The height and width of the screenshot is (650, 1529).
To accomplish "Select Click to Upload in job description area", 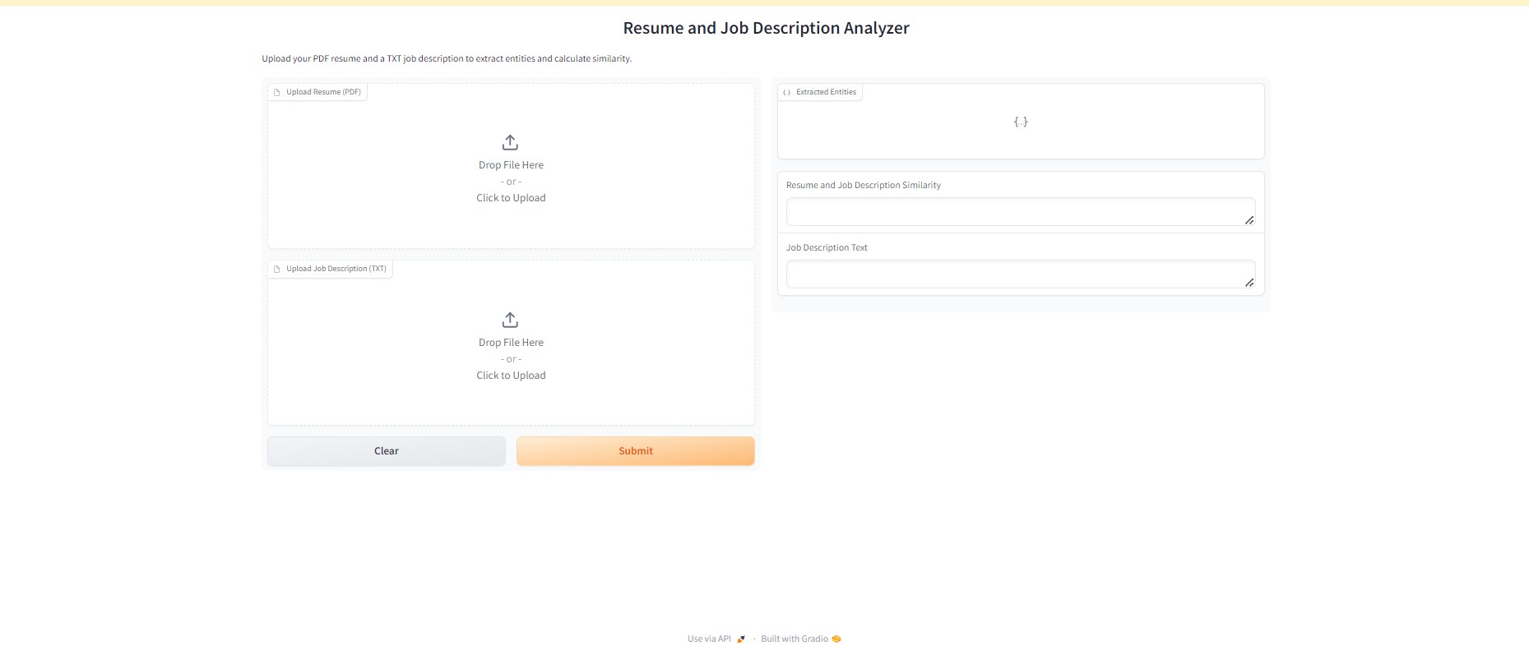I will click(x=511, y=376).
